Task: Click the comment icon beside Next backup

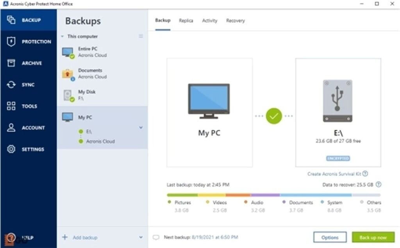Action: [x=156, y=237]
